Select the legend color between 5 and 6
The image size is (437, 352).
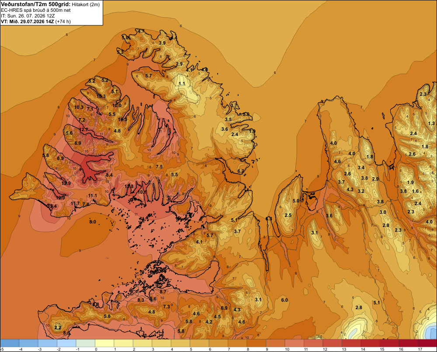point(200,343)
